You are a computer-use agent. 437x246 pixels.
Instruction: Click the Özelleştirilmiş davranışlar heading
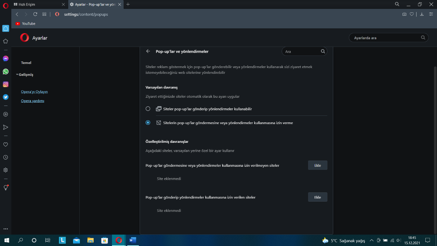167,141
